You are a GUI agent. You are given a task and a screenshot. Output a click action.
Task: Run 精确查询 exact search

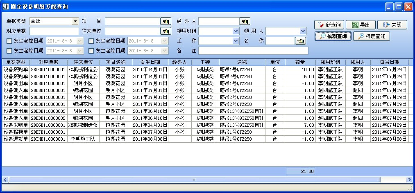[371, 36]
